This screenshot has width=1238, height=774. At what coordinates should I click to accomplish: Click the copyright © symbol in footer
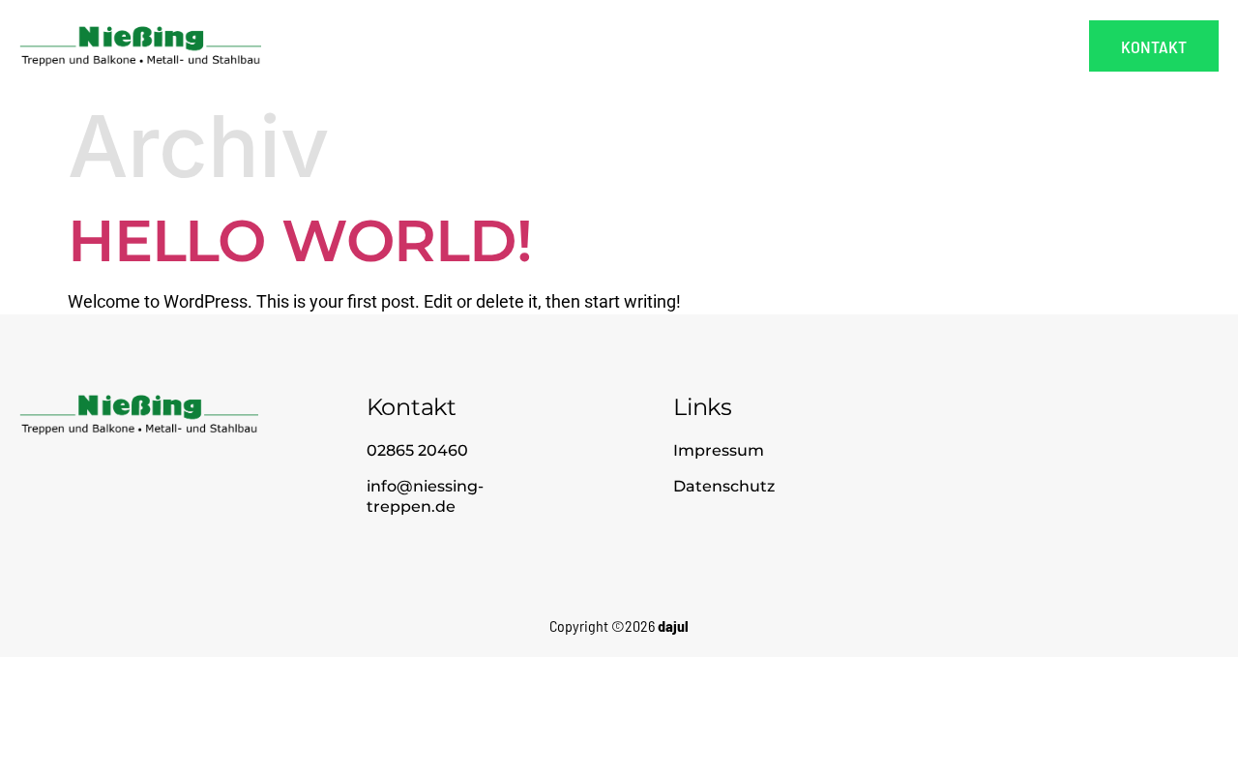(x=617, y=626)
